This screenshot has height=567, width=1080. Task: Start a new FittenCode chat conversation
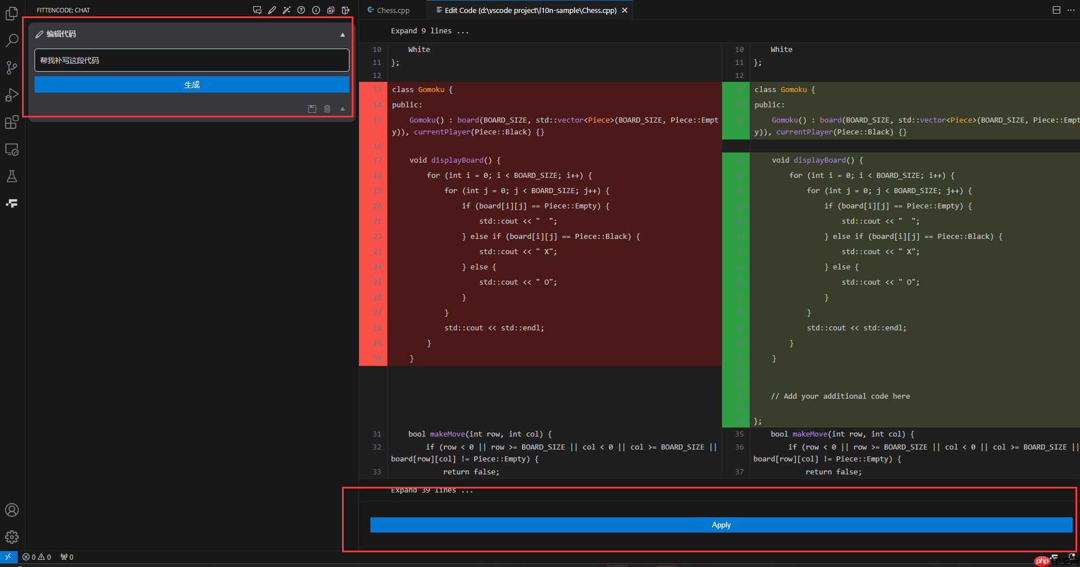click(x=257, y=10)
